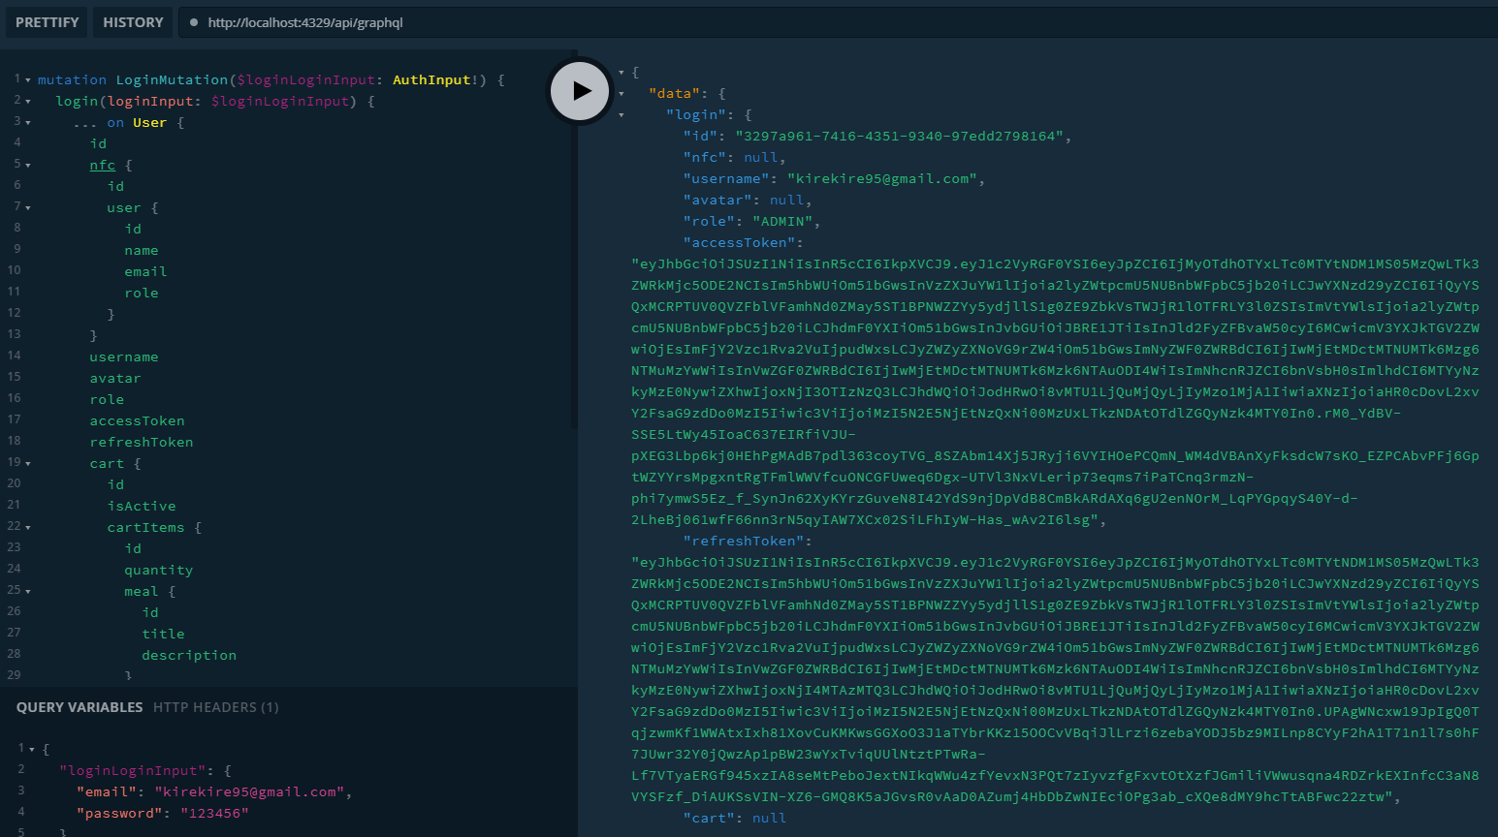Collapse the response "data" object arrow
Image resolution: width=1498 pixels, height=837 pixels.
622,94
